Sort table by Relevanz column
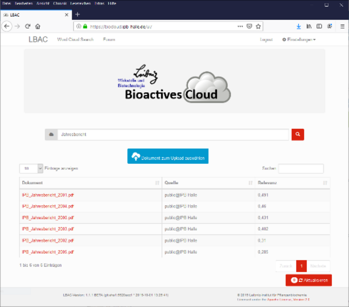The image size is (349, 307). coord(292,183)
